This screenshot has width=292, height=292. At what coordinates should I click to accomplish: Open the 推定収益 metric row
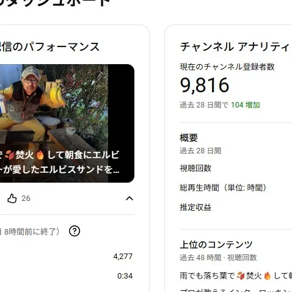[236, 207]
